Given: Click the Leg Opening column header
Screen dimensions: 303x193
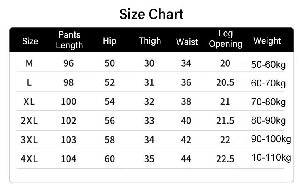Looking at the screenshot, I should tap(225, 39).
